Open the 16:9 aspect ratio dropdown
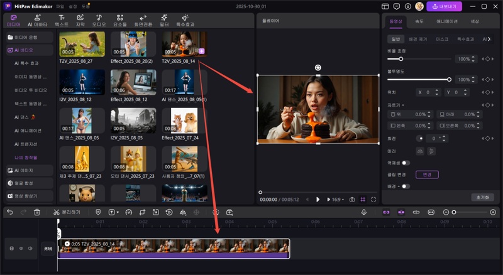The width and height of the screenshot is (503, 275). [338, 199]
